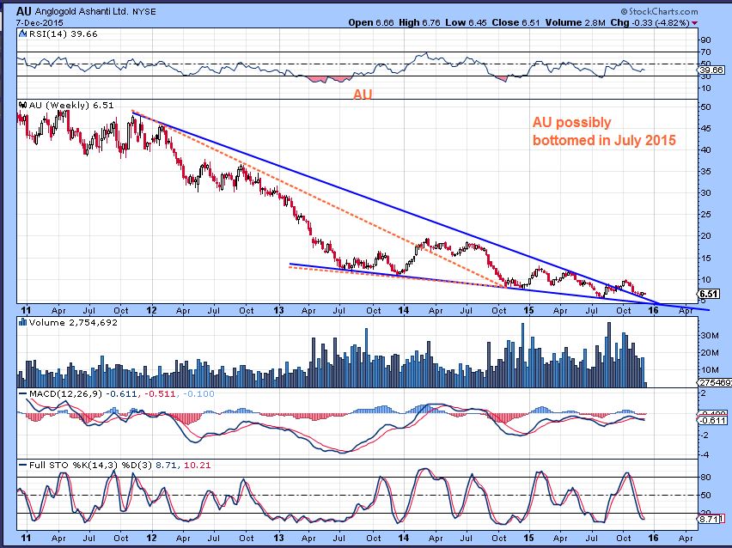The height and width of the screenshot is (548, 732).
Task: Click the volume bars icon beside Volume label
Action: pyautogui.click(x=22, y=322)
